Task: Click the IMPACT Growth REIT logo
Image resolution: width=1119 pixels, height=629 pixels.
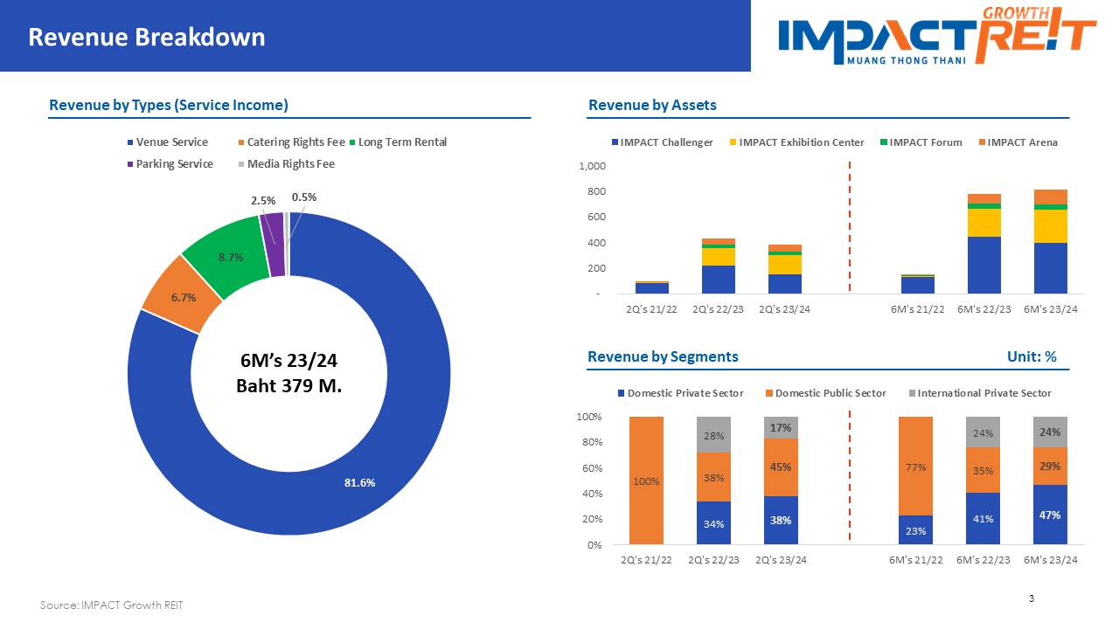Action: click(x=936, y=35)
